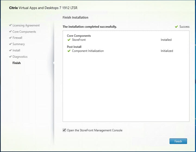The height and width of the screenshot is (152, 196).
Task: Click the Finish Installation page title
Action: (75, 17)
